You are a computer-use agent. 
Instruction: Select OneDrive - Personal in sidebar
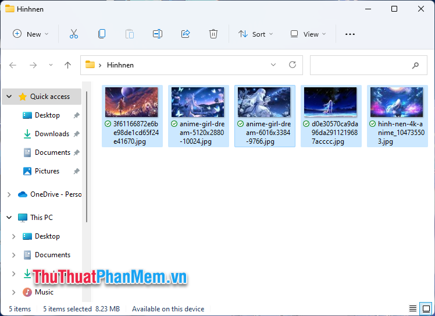(x=50, y=194)
